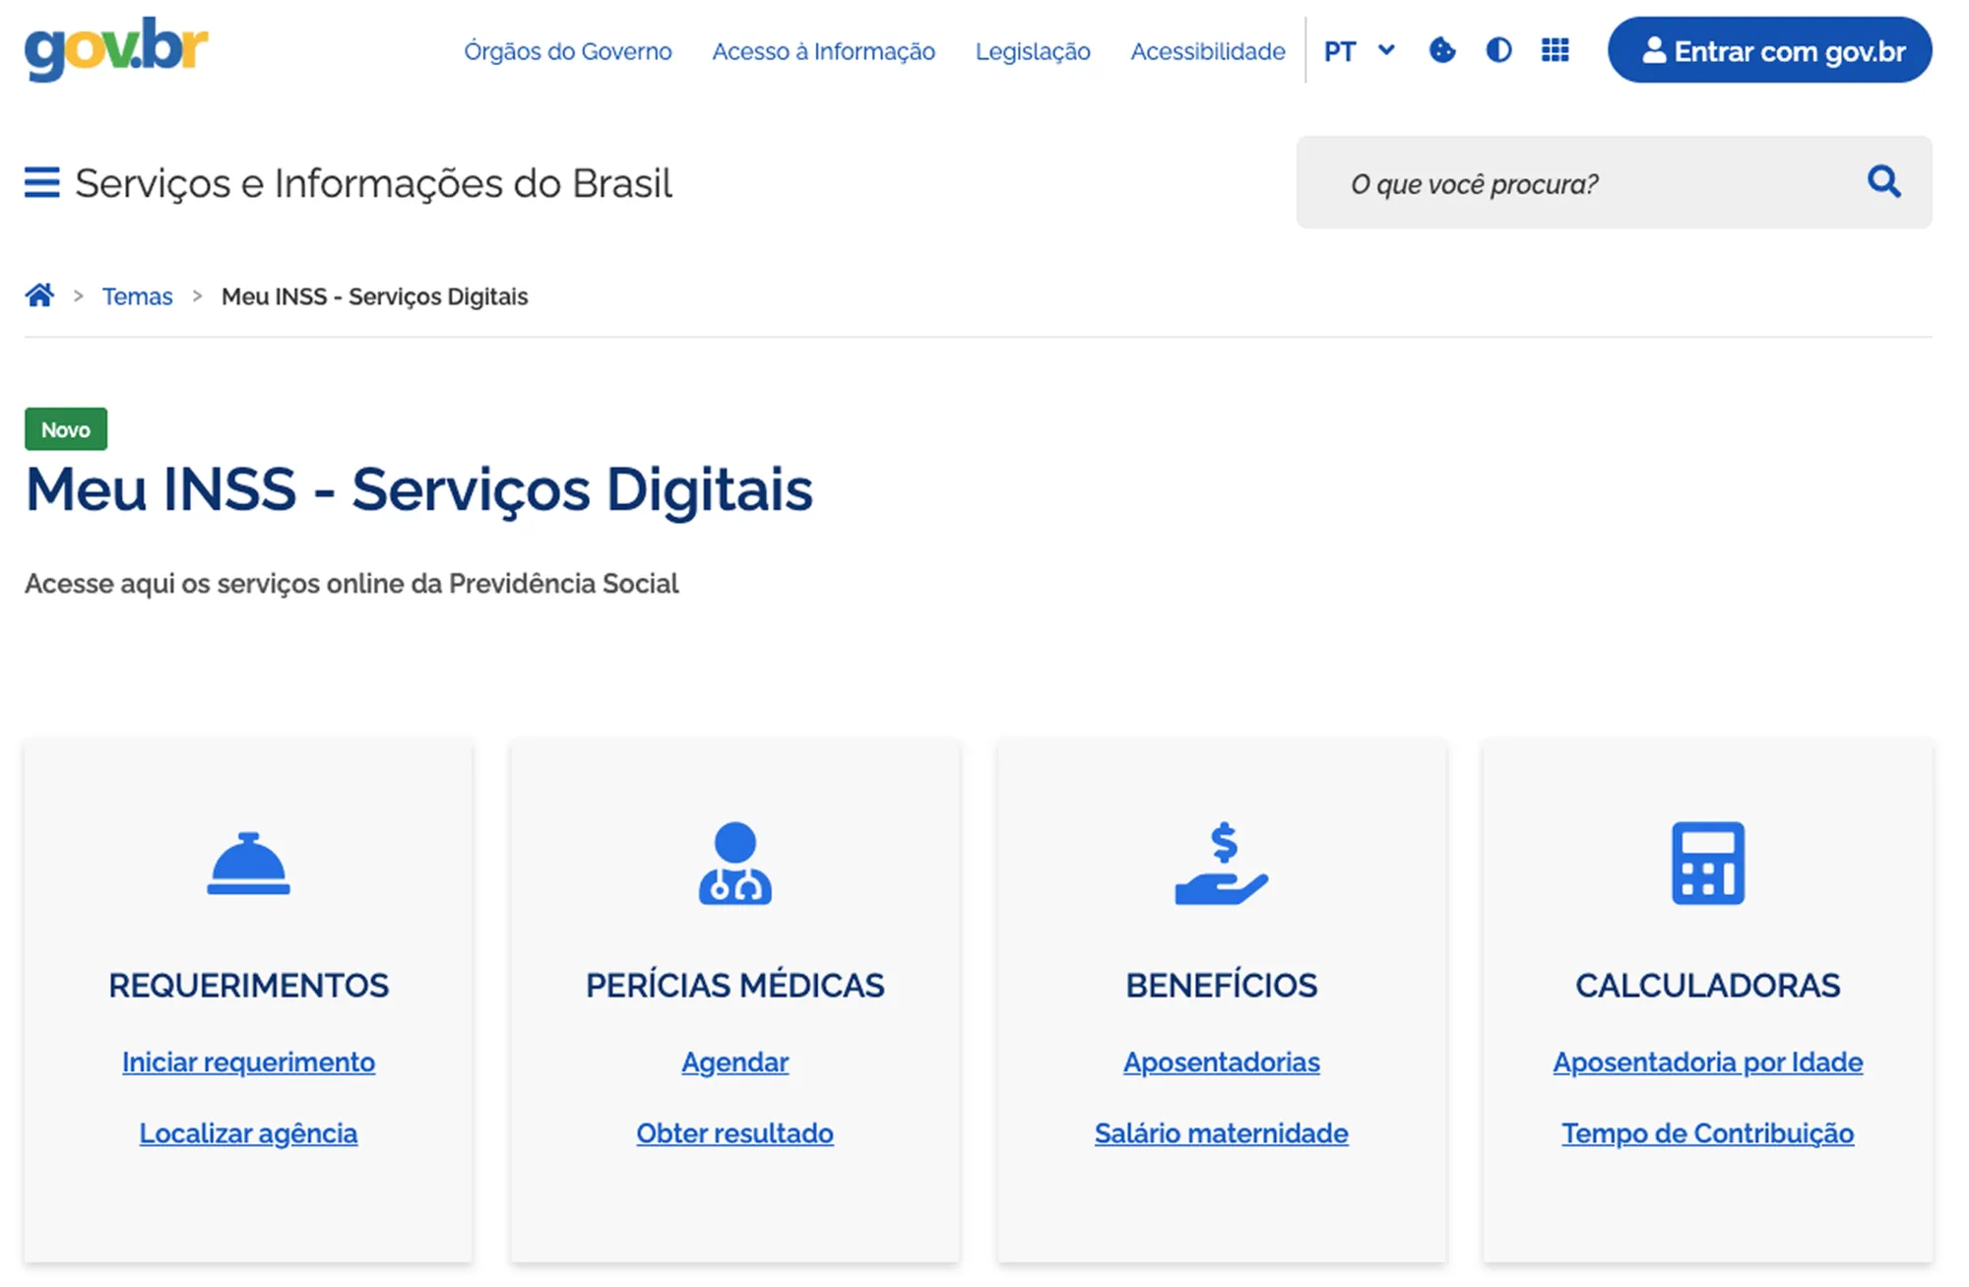Click the user icon in Entrar button
This screenshot has height=1287, width=1969.
[1654, 50]
